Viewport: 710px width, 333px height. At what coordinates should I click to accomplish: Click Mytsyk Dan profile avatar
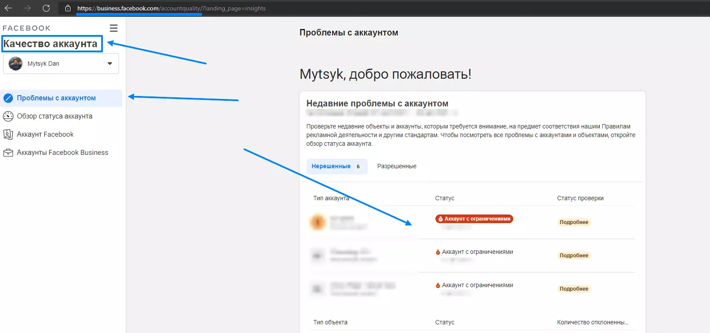coord(16,64)
